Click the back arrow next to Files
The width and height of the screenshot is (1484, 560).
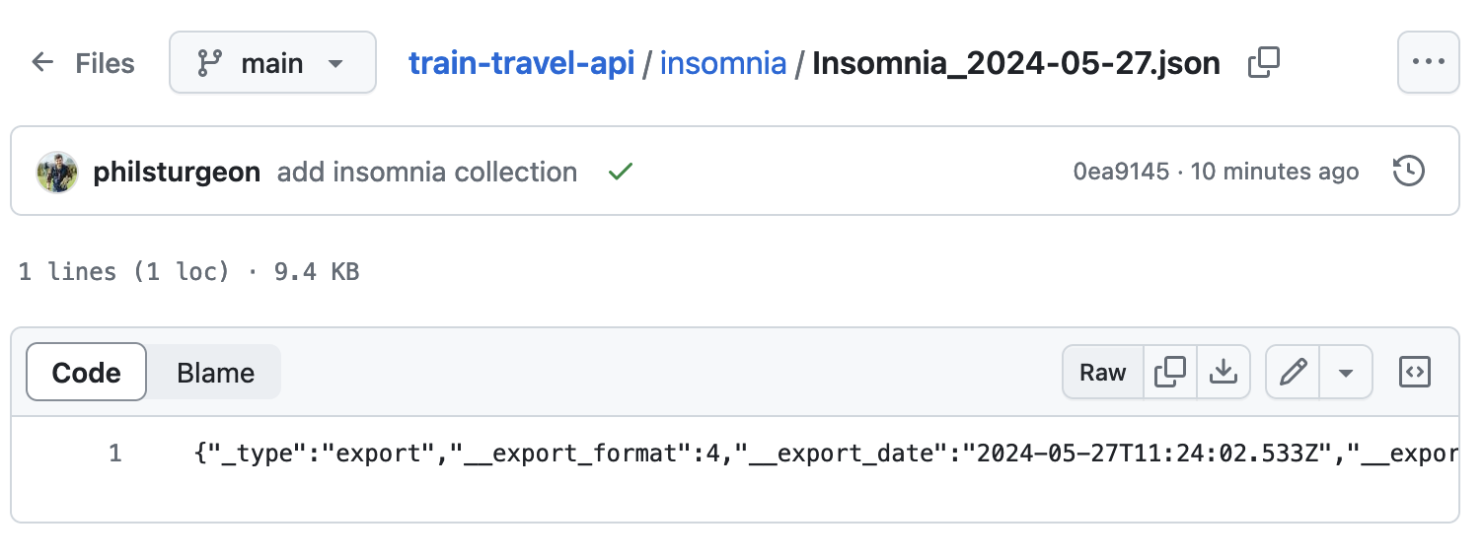pos(42,63)
